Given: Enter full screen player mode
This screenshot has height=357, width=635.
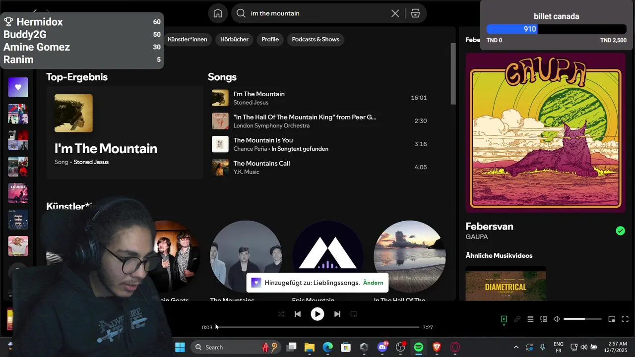Looking at the screenshot, I should [625, 319].
